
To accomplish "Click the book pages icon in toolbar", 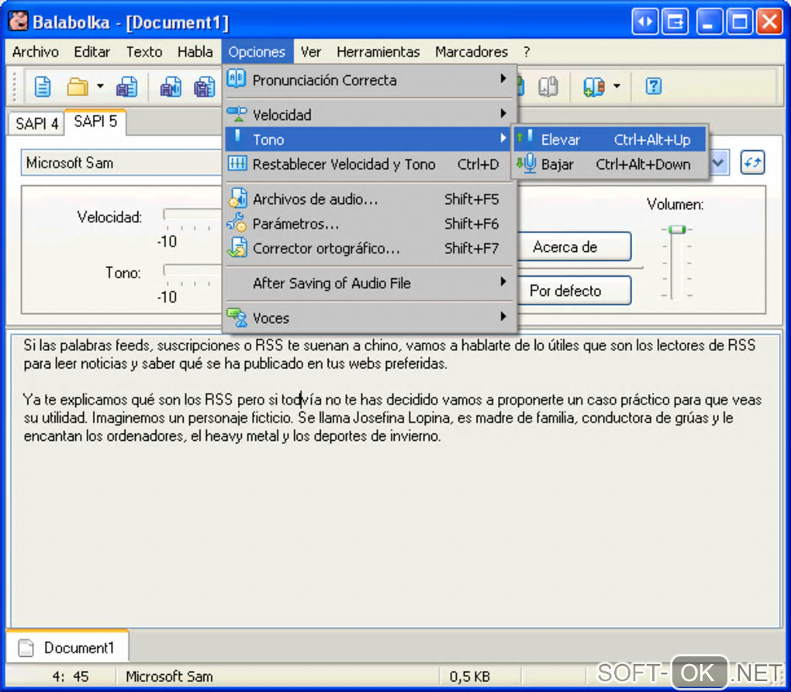I will tap(548, 86).
